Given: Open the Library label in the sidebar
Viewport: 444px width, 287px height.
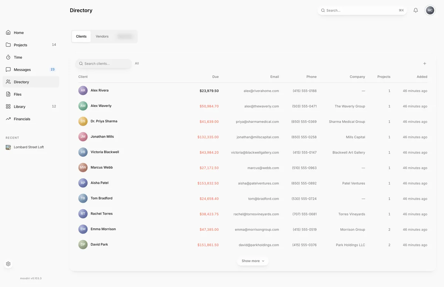Looking at the screenshot, I should tap(20, 107).
